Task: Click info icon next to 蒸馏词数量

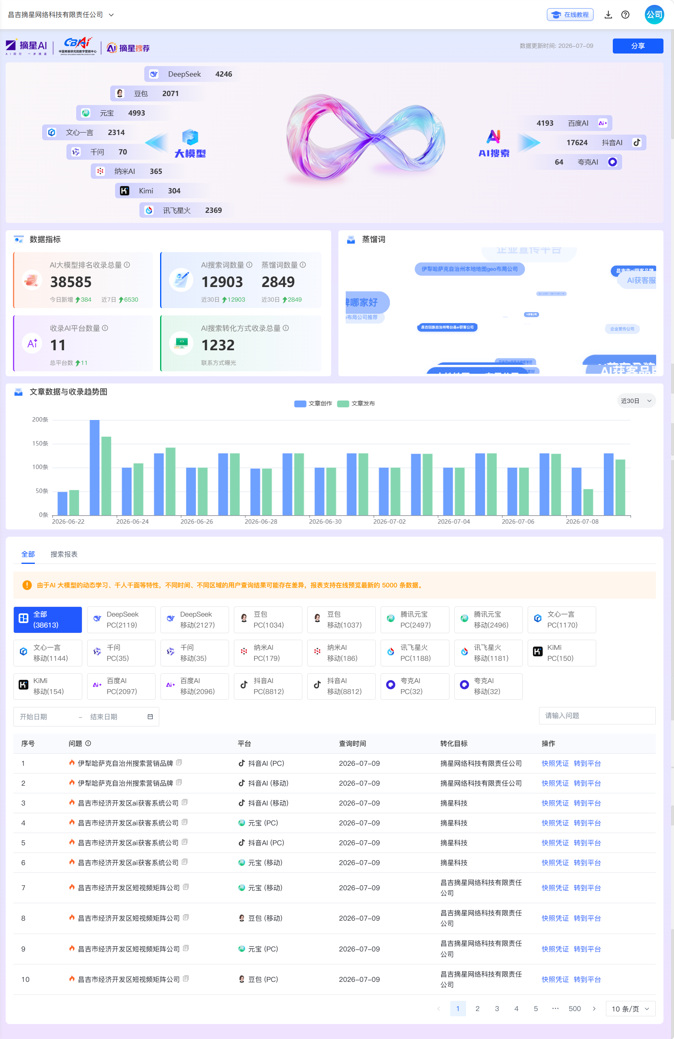Action: tap(303, 265)
